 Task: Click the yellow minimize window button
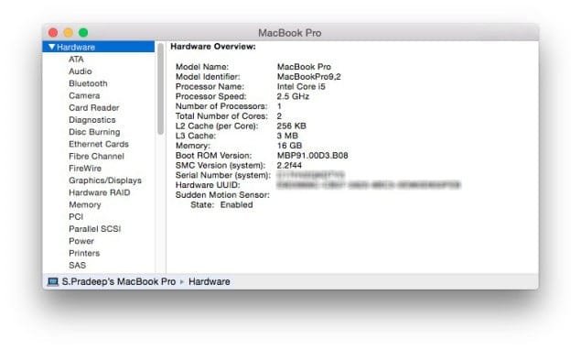[x=69, y=33]
